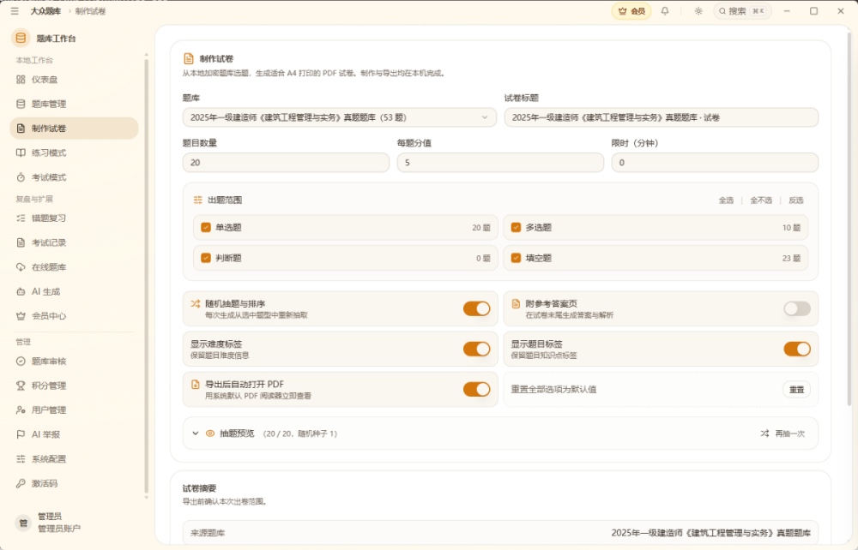Uncheck the 单选题 checkbox
Viewport: 858px width, 550px height.
tap(206, 227)
